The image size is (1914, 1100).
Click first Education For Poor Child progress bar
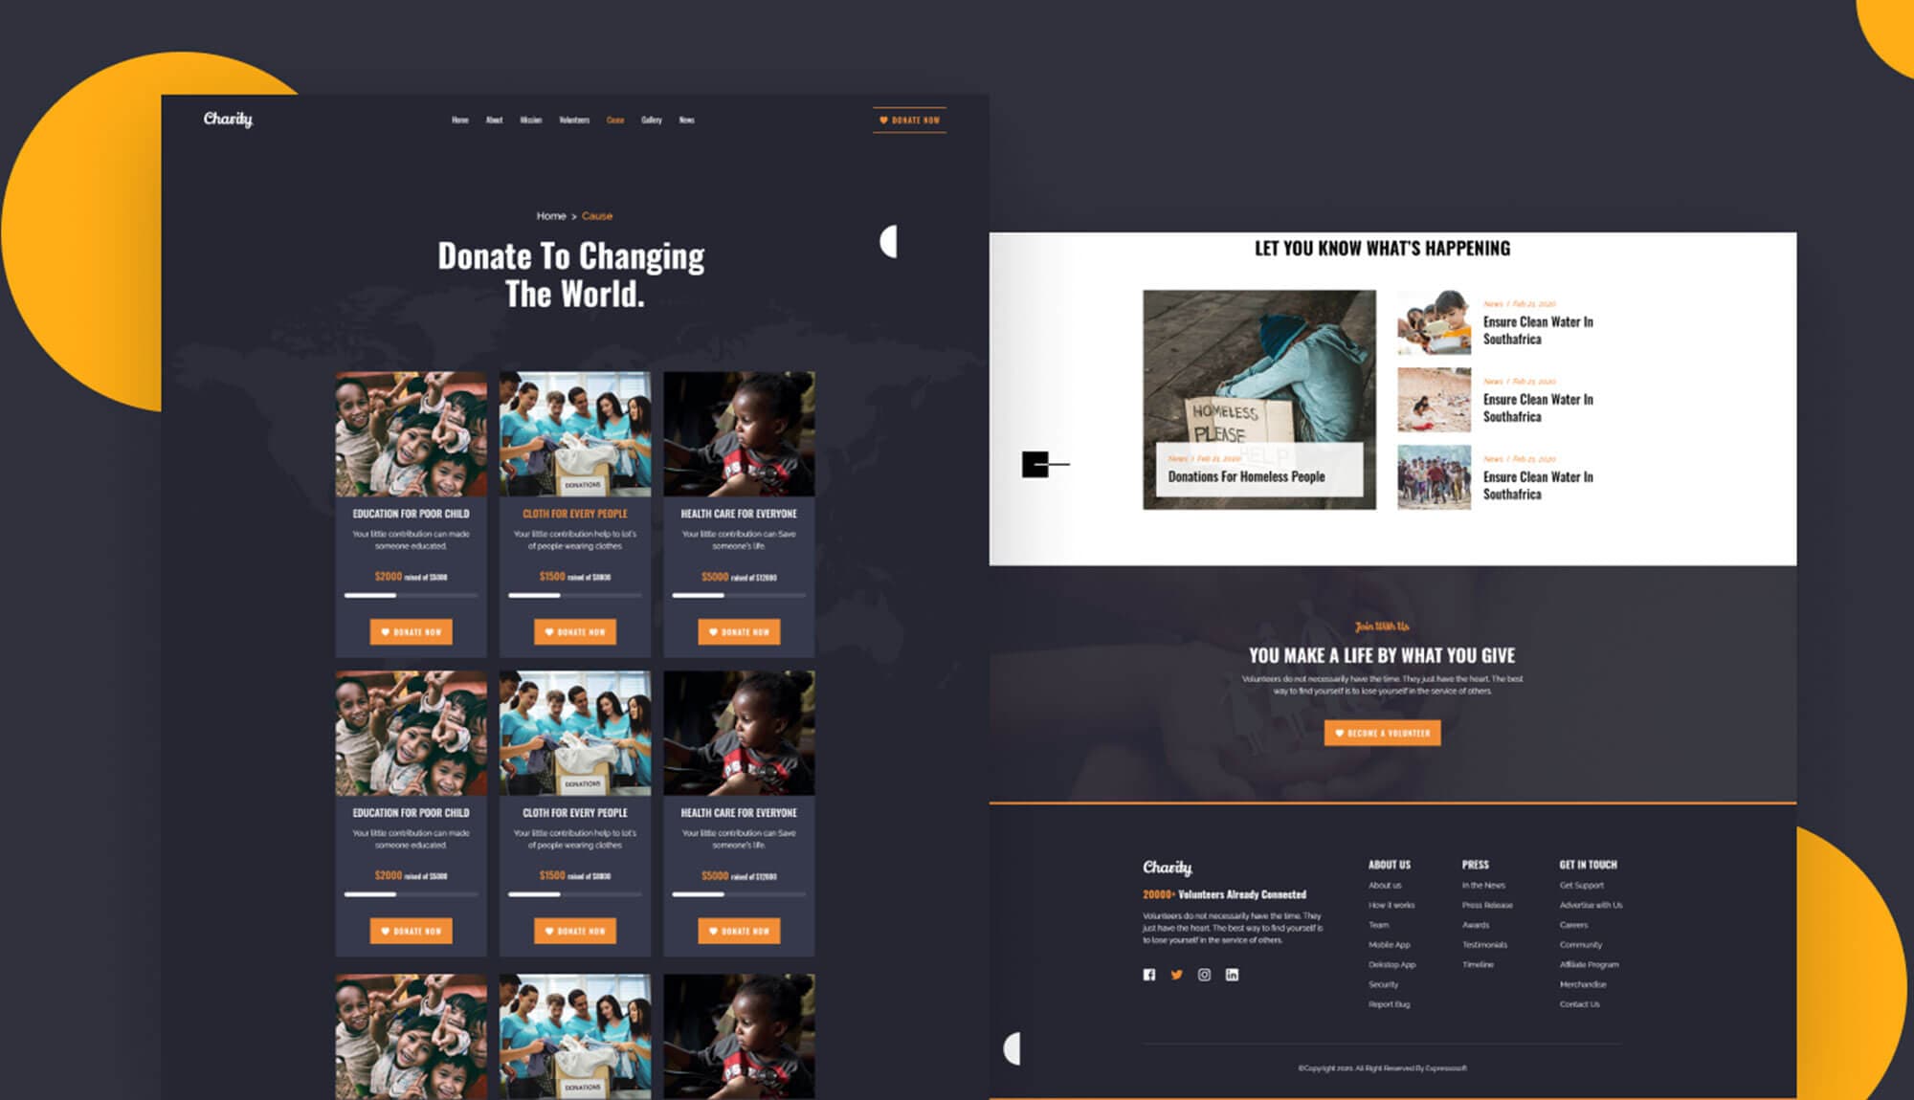coord(411,595)
